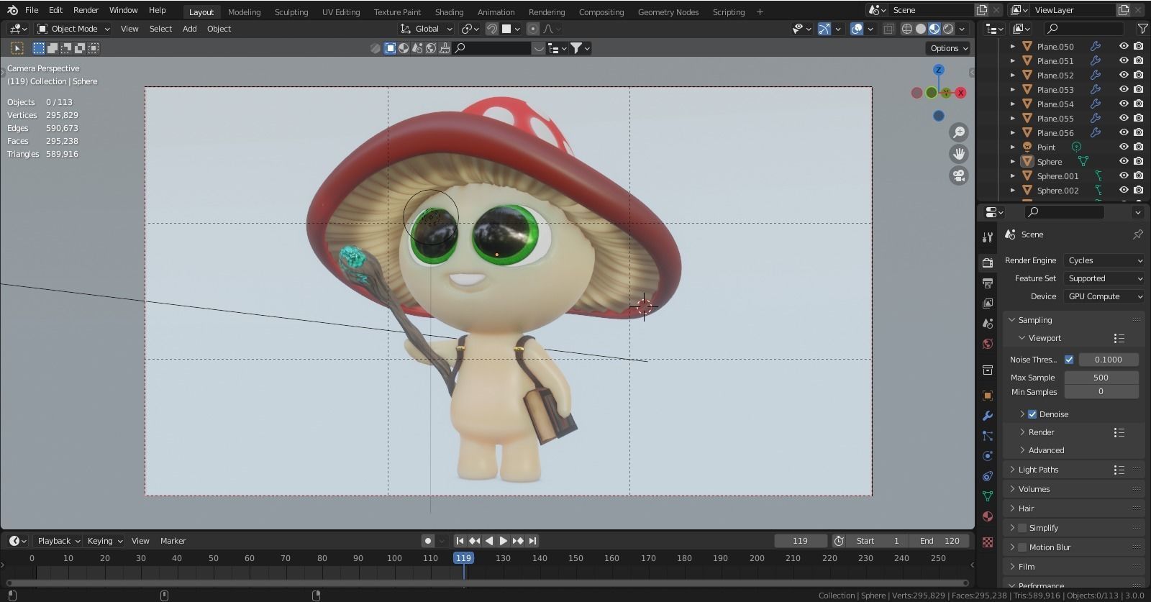Open the Render menu
This screenshot has width=1151, height=602.
tap(86, 10)
